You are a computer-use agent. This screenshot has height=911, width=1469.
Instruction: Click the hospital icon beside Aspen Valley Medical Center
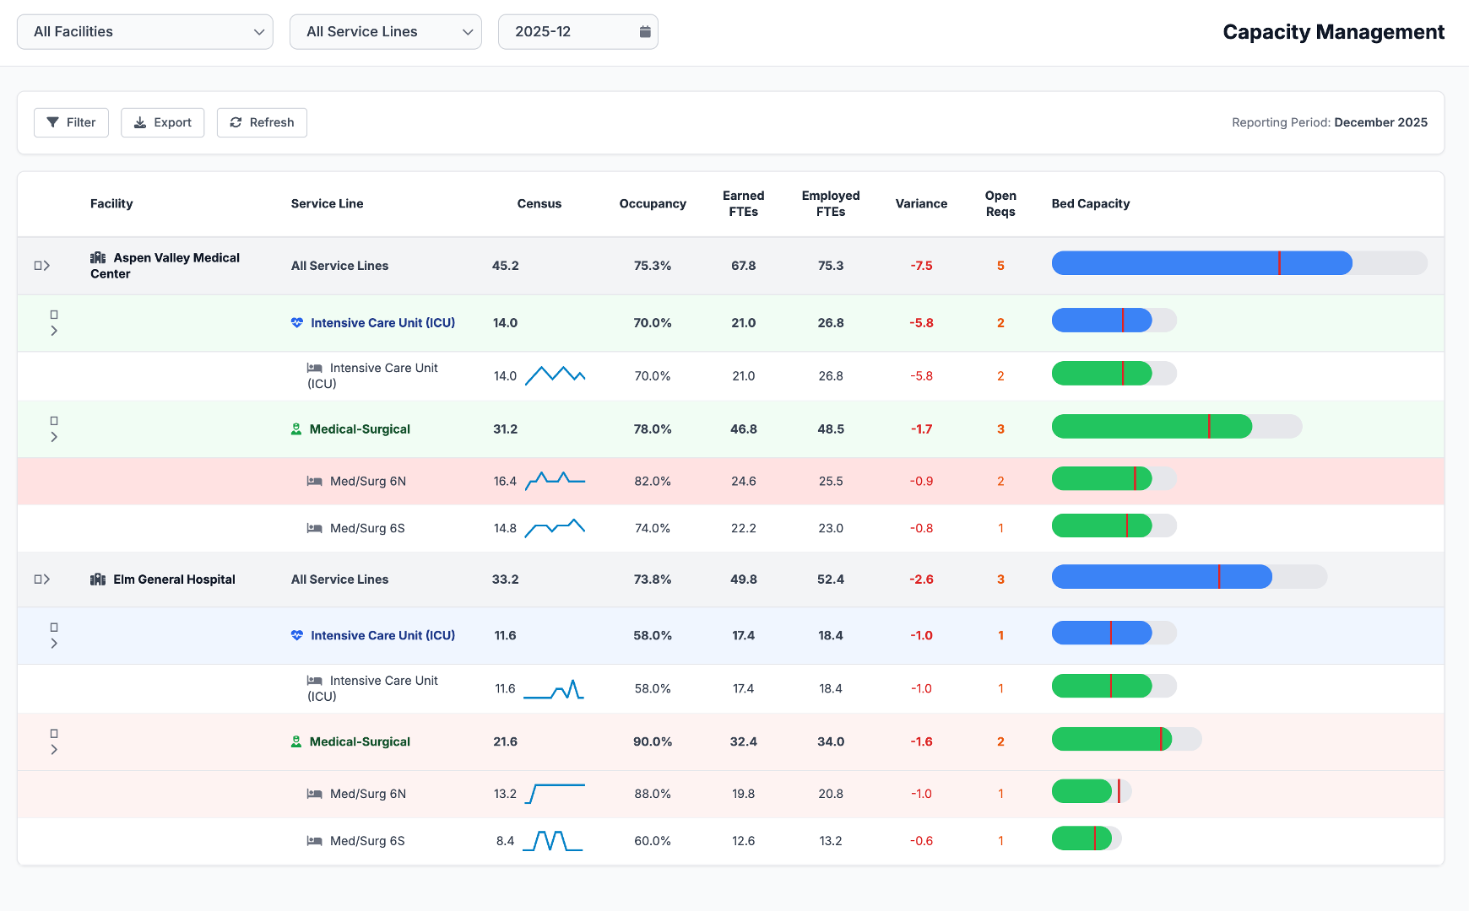click(98, 258)
